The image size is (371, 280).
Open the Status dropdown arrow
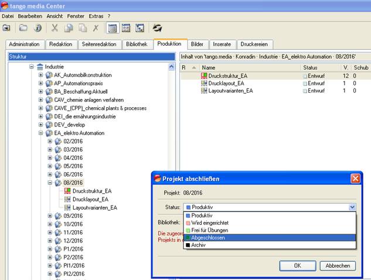coord(352,207)
